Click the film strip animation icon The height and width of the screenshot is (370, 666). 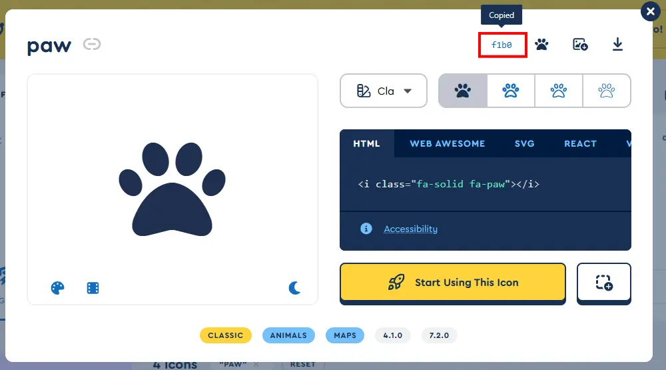pos(93,288)
